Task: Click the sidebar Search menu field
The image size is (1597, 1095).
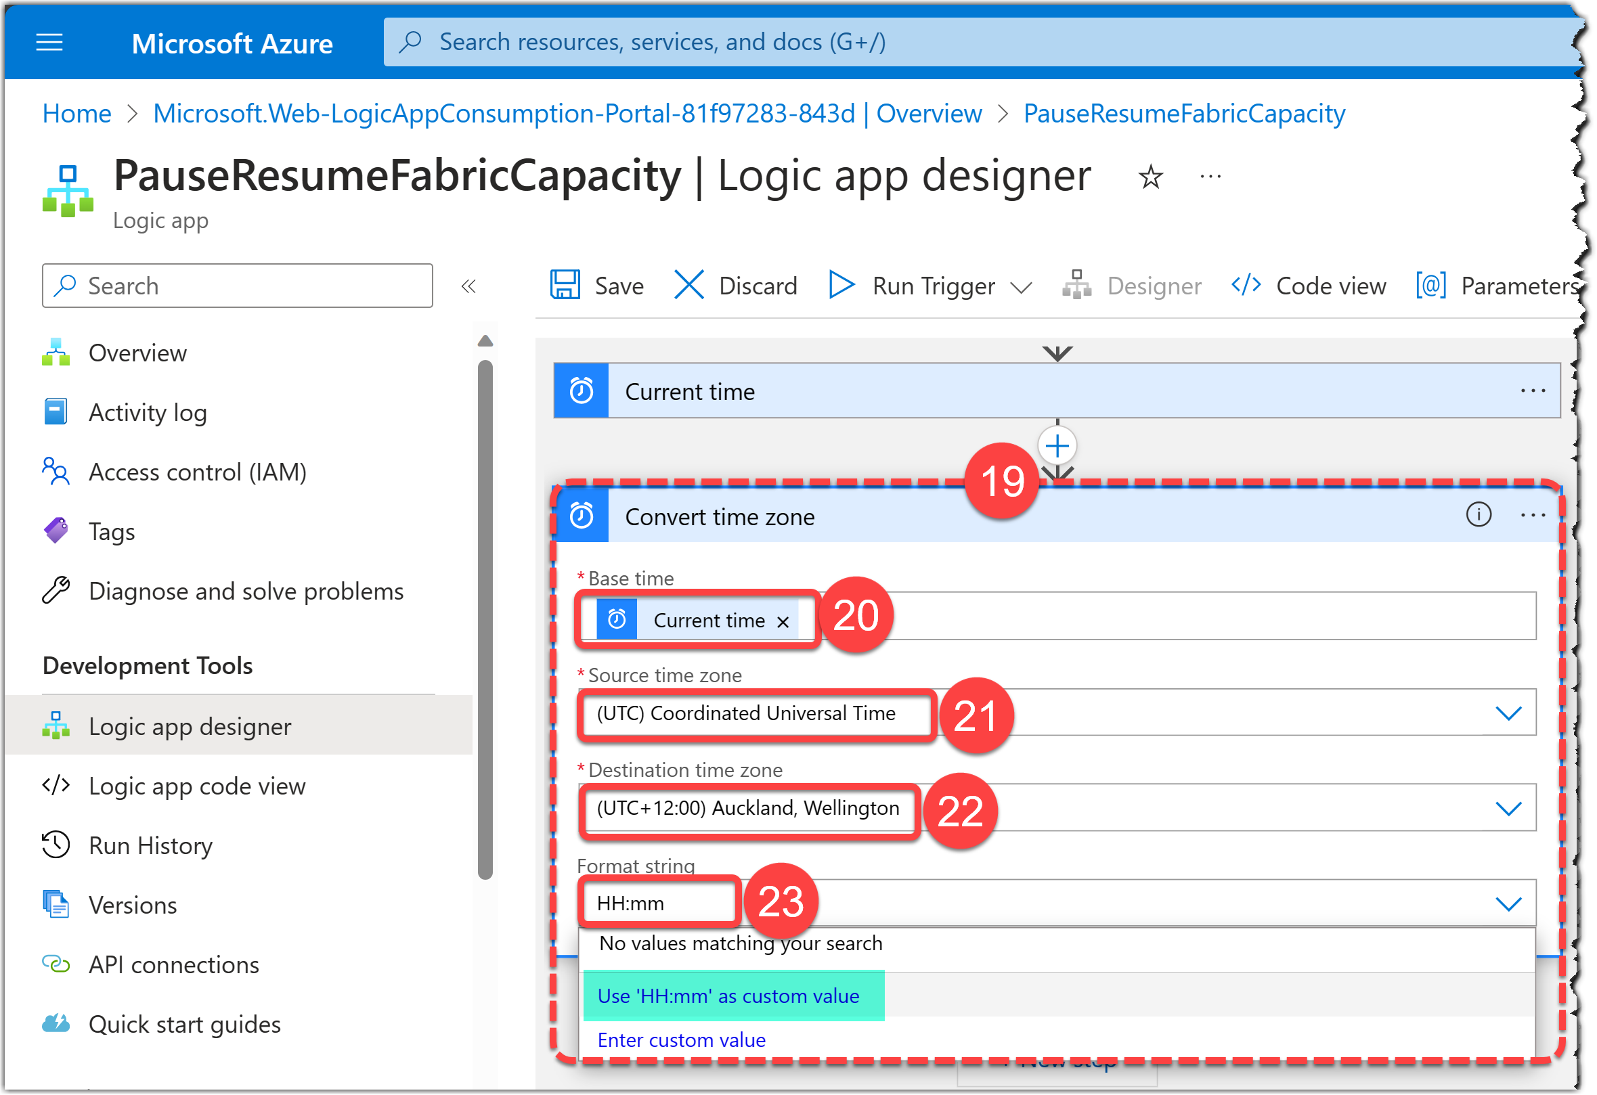Action: pos(238,286)
